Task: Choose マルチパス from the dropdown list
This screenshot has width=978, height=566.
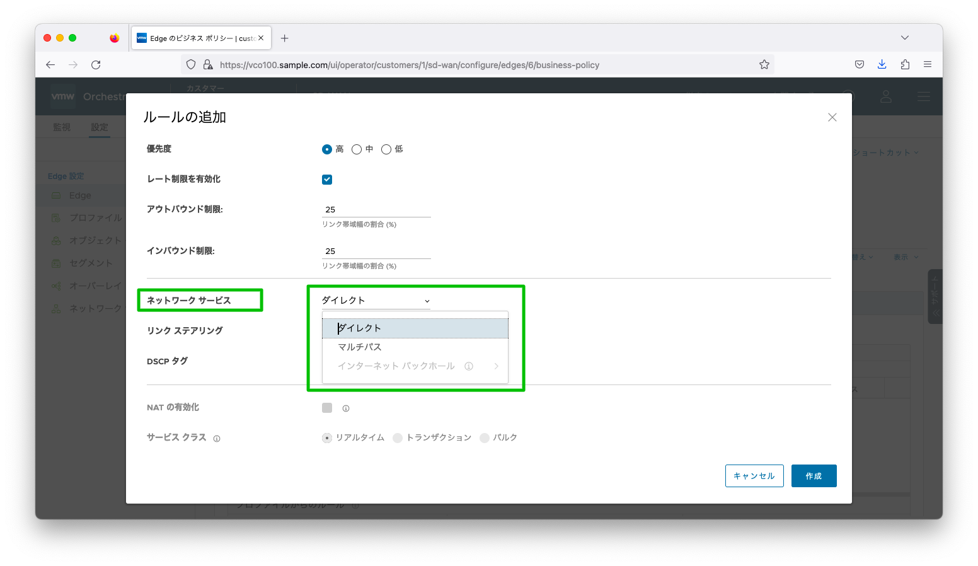Action: pyautogui.click(x=360, y=347)
